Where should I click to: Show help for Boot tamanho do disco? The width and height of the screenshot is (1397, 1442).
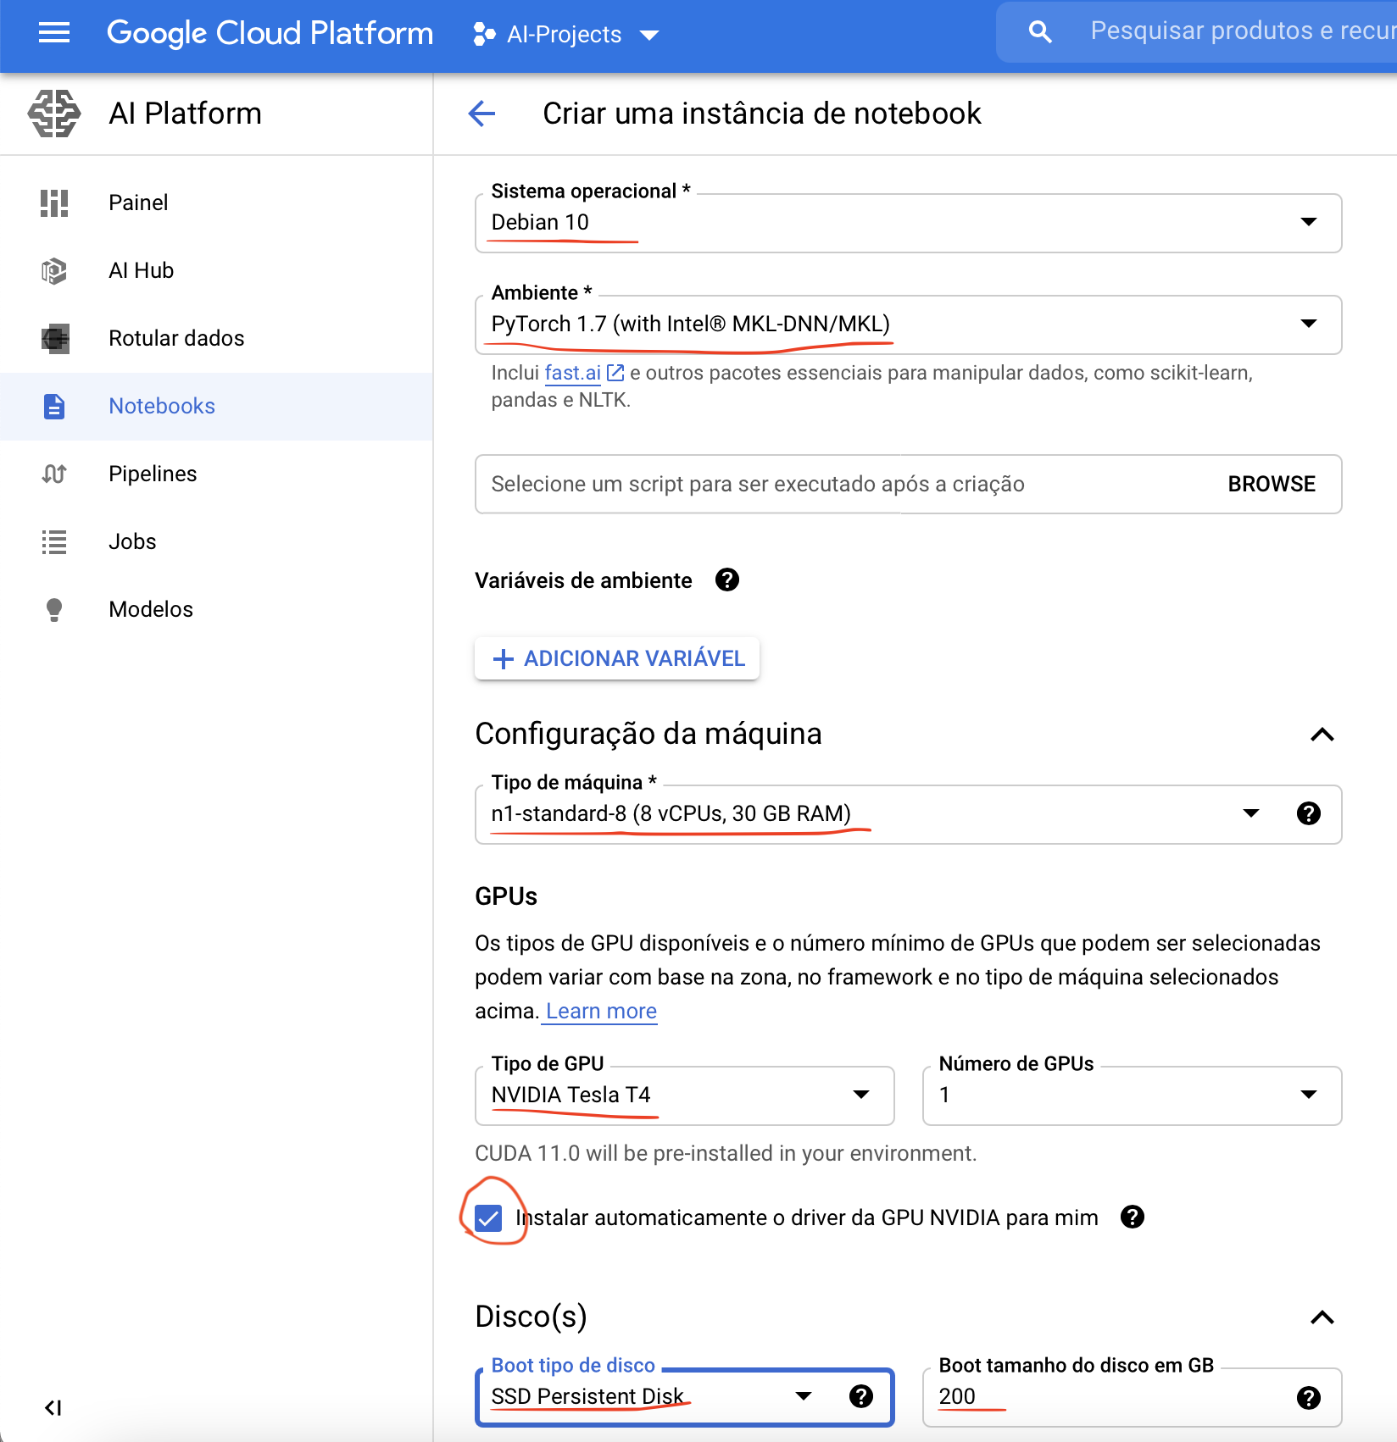point(1308,1398)
